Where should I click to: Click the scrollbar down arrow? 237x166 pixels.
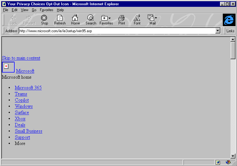coord(233,156)
